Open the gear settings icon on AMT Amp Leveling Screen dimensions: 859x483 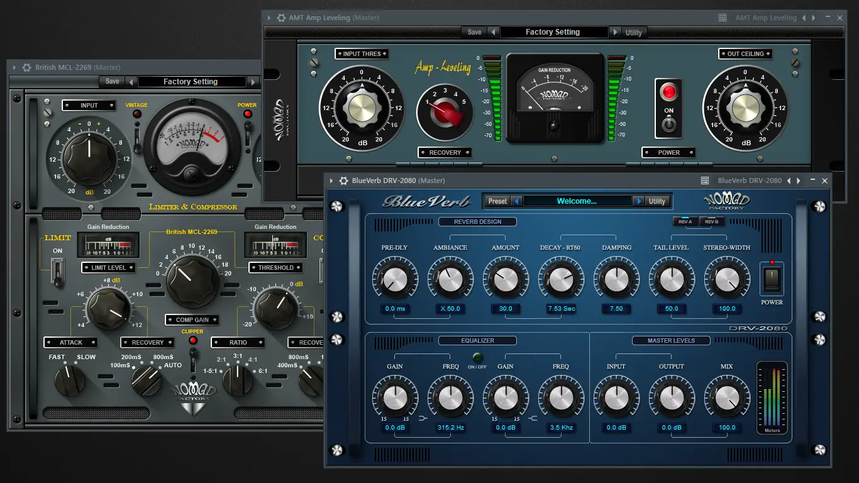coord(281,18)
